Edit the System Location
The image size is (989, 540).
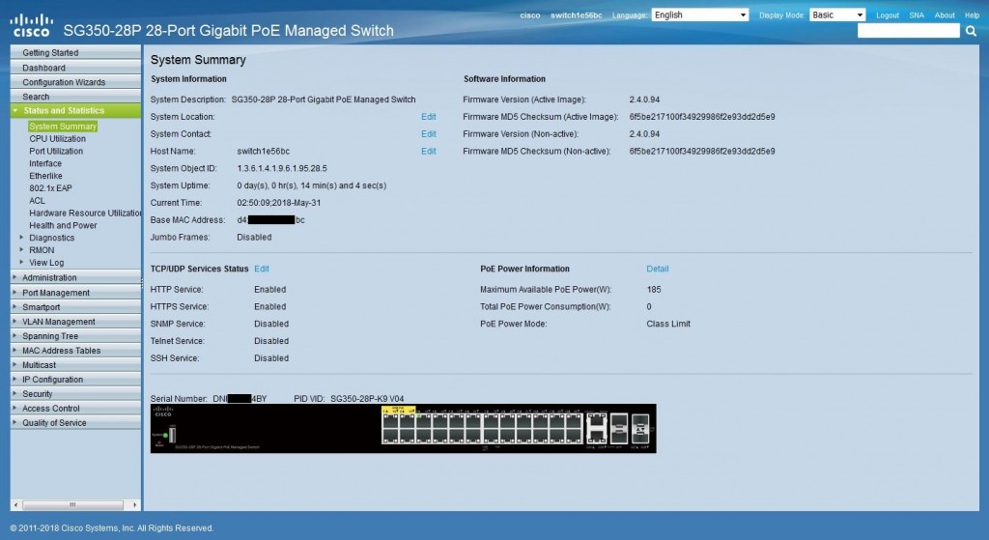(428, 117)
